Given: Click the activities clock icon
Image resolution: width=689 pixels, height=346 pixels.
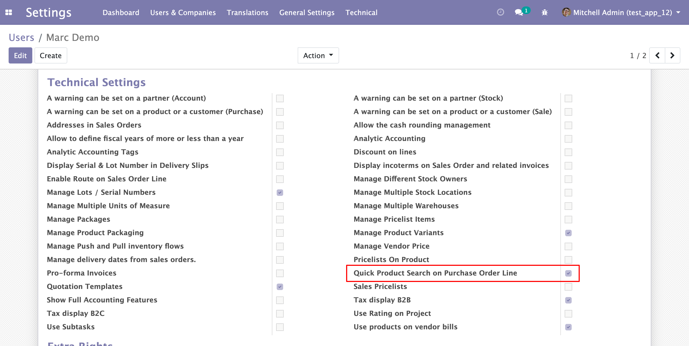Looking at the screenshot, I should tap(500, 12).
